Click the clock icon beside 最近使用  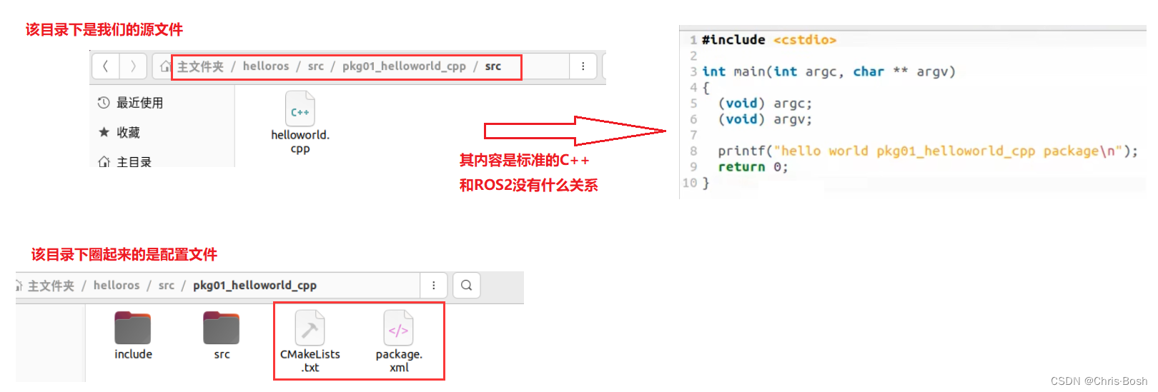coord(104,103)
